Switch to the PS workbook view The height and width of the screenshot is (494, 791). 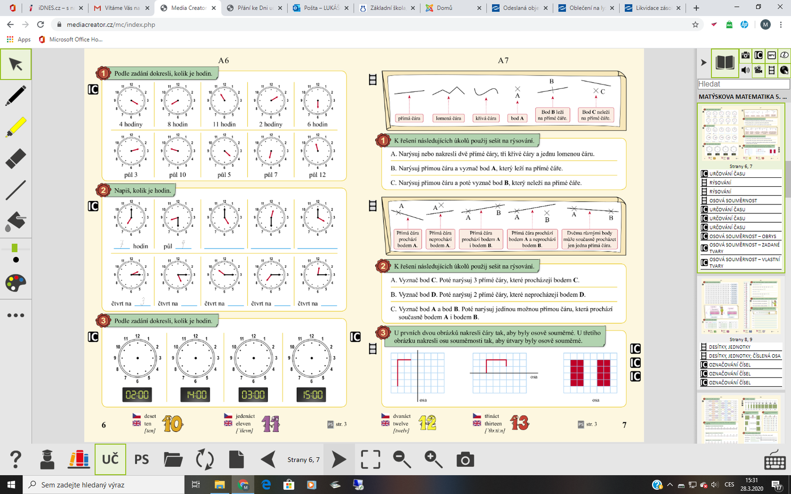point(142,459)
